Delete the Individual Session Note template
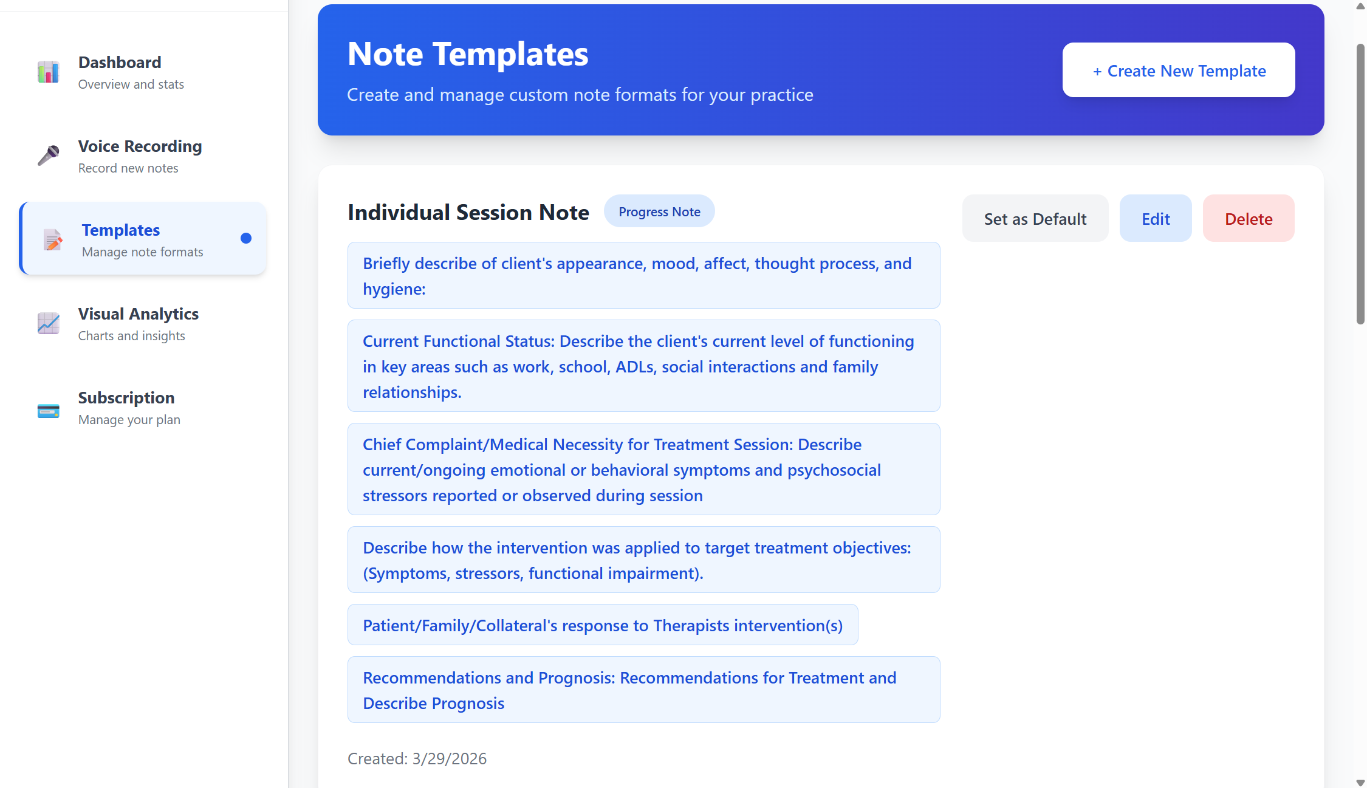 (1248, 218)
